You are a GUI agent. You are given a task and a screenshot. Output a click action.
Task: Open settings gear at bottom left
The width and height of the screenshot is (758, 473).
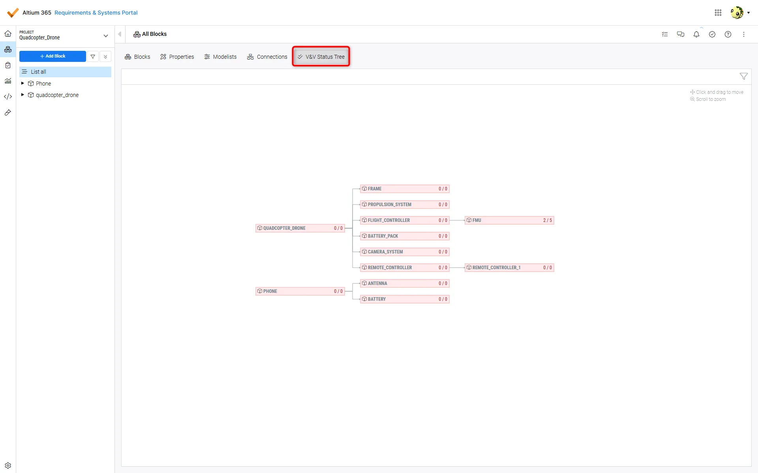(8, 466)
